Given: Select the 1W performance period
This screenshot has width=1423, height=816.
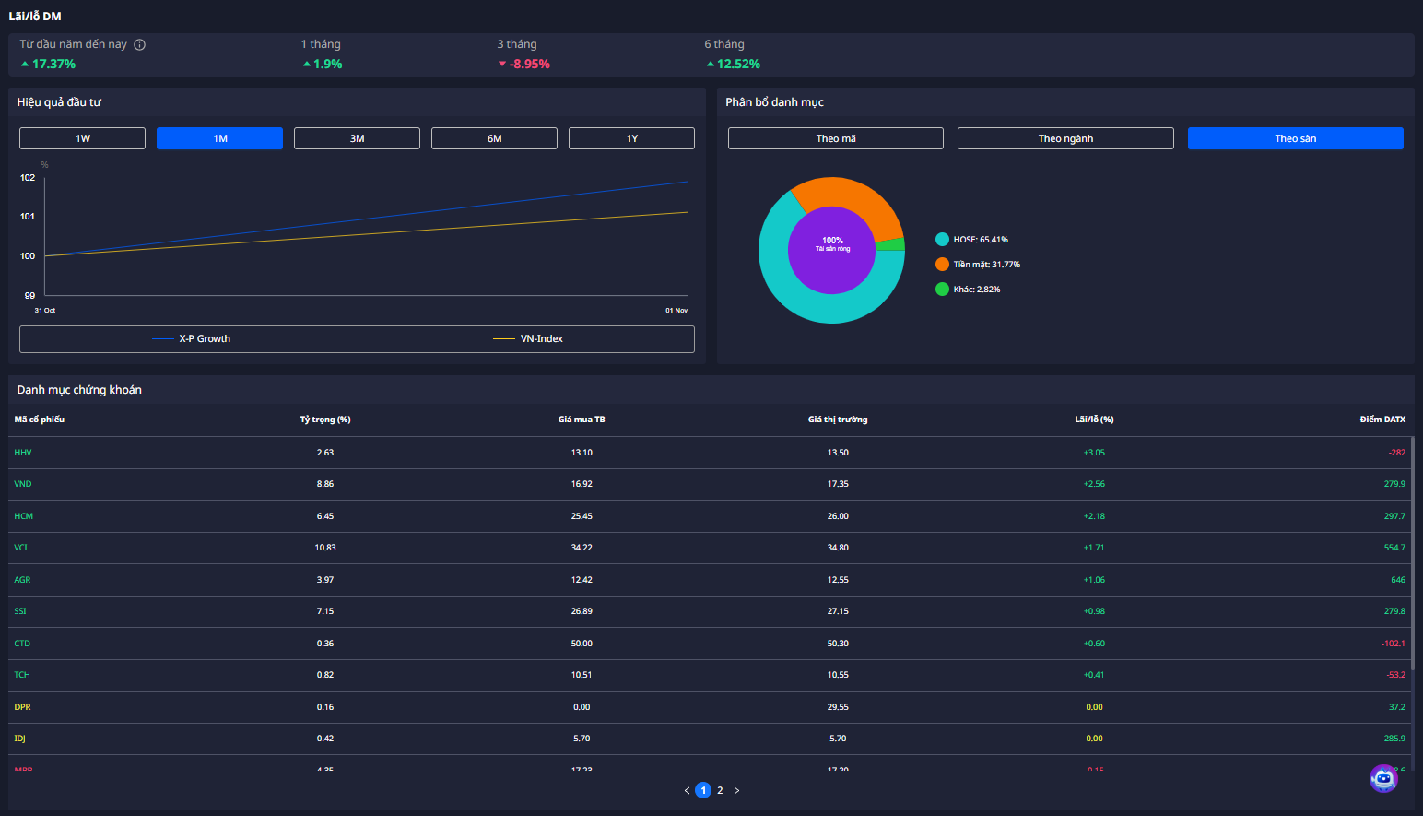Looking at the screenshot, I should (x=81, y=137).
